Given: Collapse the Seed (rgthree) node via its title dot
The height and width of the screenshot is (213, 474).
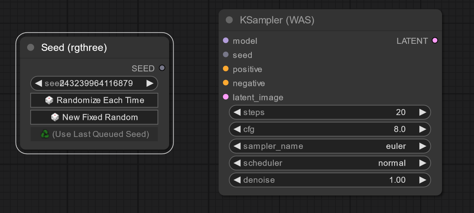Looking at the screenshot, I should (x=30, y=48).
